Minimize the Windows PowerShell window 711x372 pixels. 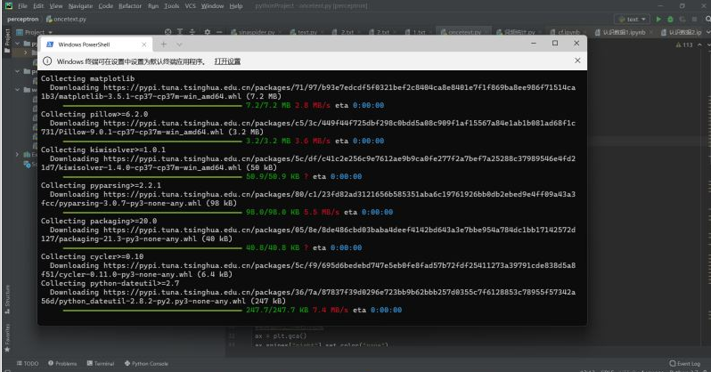[x=534, y=43]
